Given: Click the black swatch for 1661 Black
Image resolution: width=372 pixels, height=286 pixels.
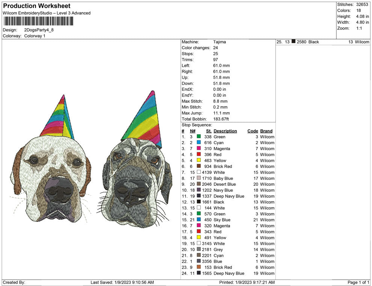Looking at the screenshot, I should point(199,202).
